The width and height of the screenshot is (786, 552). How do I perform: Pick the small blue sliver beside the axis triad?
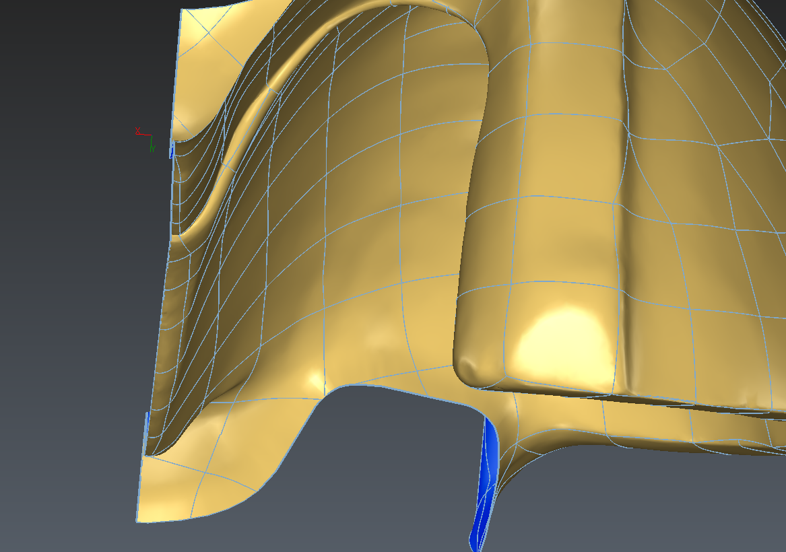(172, 150)
